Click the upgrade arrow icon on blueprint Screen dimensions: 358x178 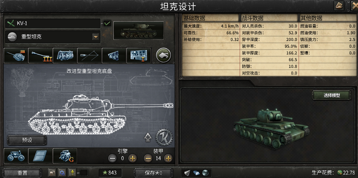pyautogui.click(x=148, y=137)
